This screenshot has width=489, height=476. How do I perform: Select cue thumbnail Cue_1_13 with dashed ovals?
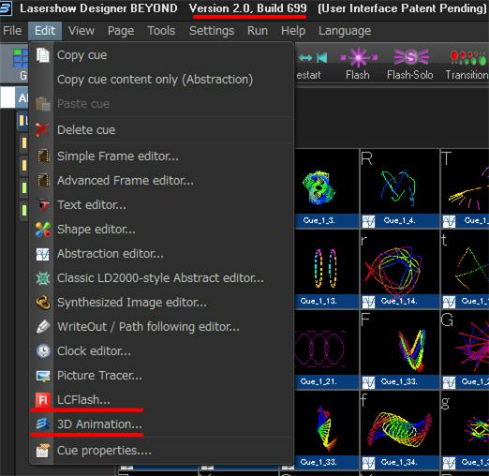(x=327, y=269)
